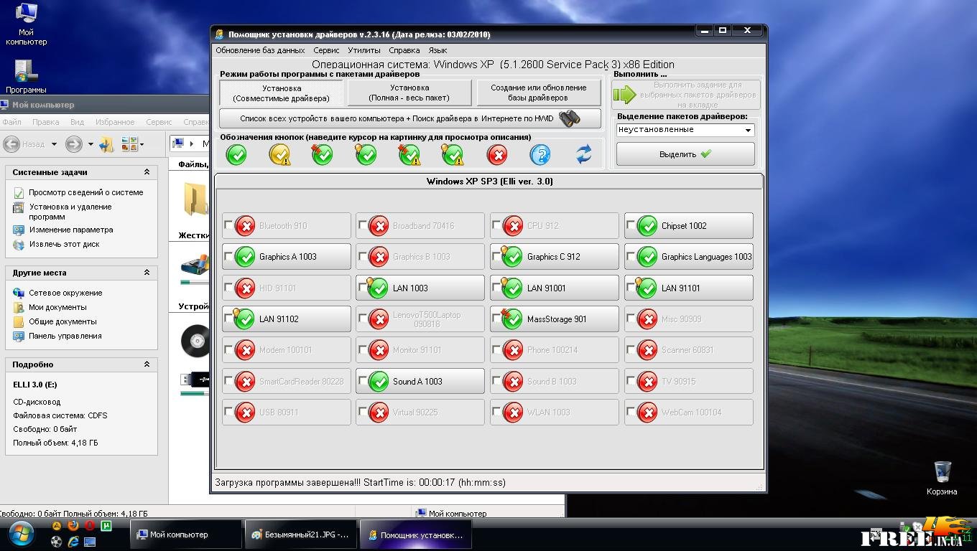Click the green arrow Execute icon
Image resolution: width=977 pixels, height=551 pixels.
[625, 95]
